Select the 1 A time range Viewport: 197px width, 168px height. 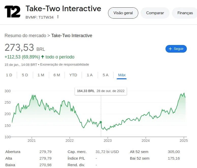pos(89,75)
